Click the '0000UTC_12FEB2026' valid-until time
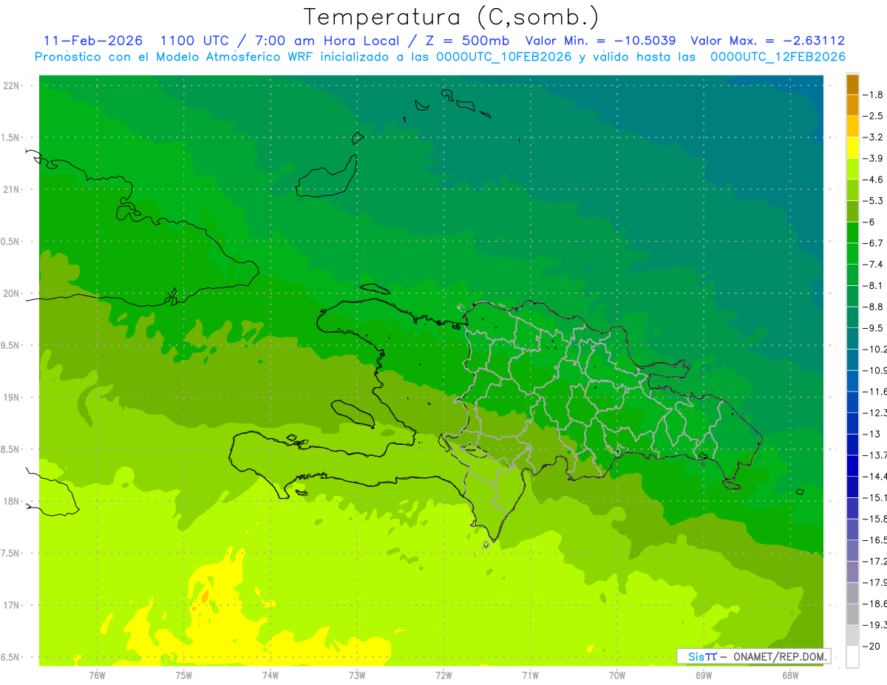Screen dimensions: 887x685 (778, 57)
